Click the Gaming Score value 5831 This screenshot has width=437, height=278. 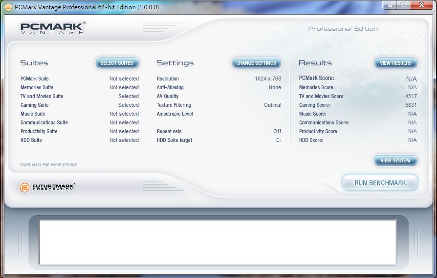[411, 105]
